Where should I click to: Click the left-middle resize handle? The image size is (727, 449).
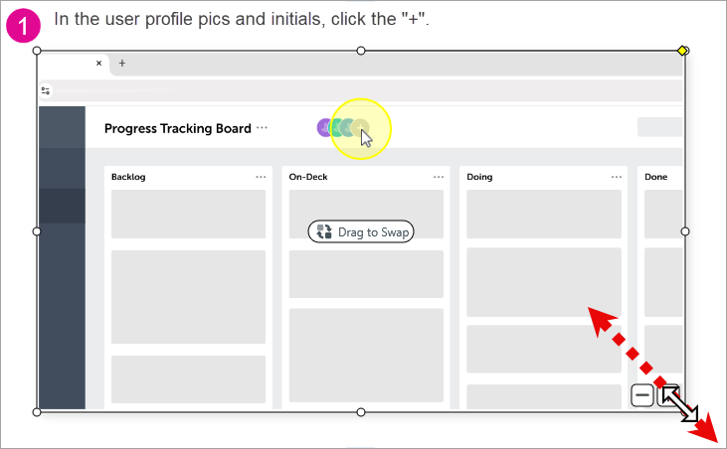click(x=37, y=230)
